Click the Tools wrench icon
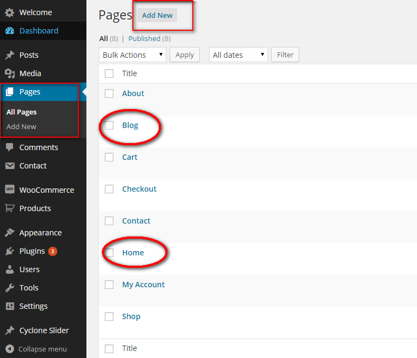Screen dimensions: 417x358 [10, 288]
